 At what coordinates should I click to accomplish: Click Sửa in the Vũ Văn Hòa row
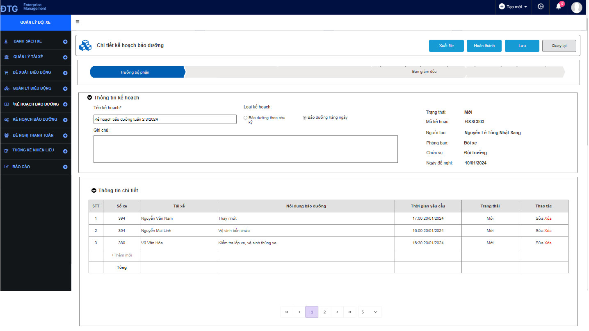tap(539, 243)
